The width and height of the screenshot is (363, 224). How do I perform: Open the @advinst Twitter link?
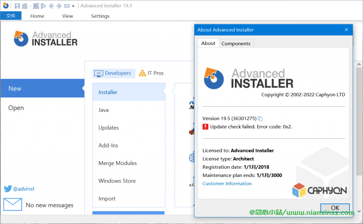pyautogui.click(x=24, y=189)
